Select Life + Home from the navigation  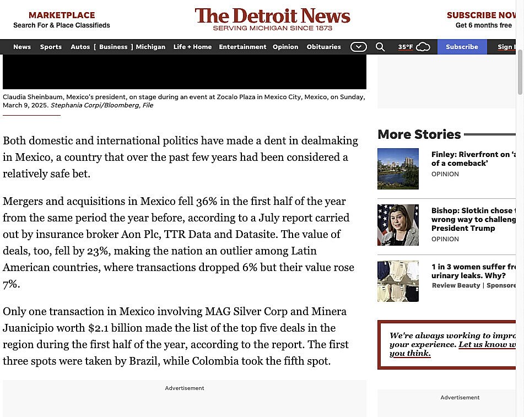192,47
